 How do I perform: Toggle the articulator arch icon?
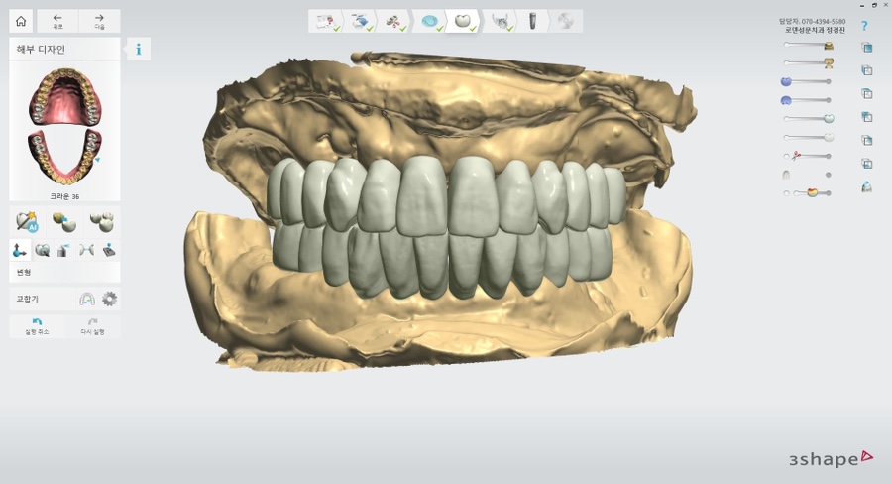point(87,299)
